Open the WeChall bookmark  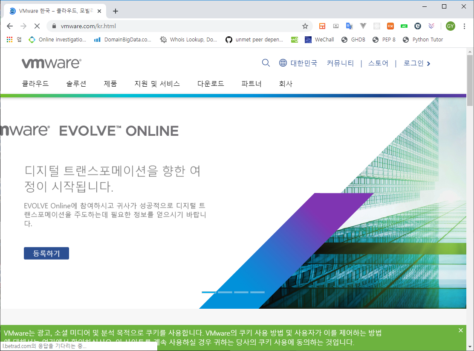(x=319, y=39)
